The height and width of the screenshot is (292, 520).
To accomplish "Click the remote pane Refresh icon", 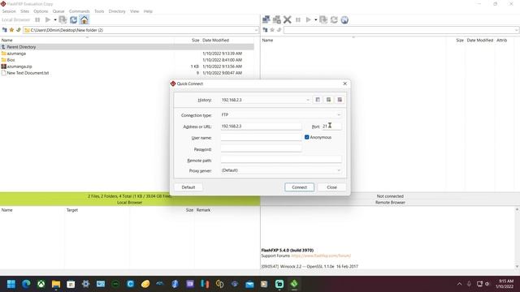I will (334, 19).
